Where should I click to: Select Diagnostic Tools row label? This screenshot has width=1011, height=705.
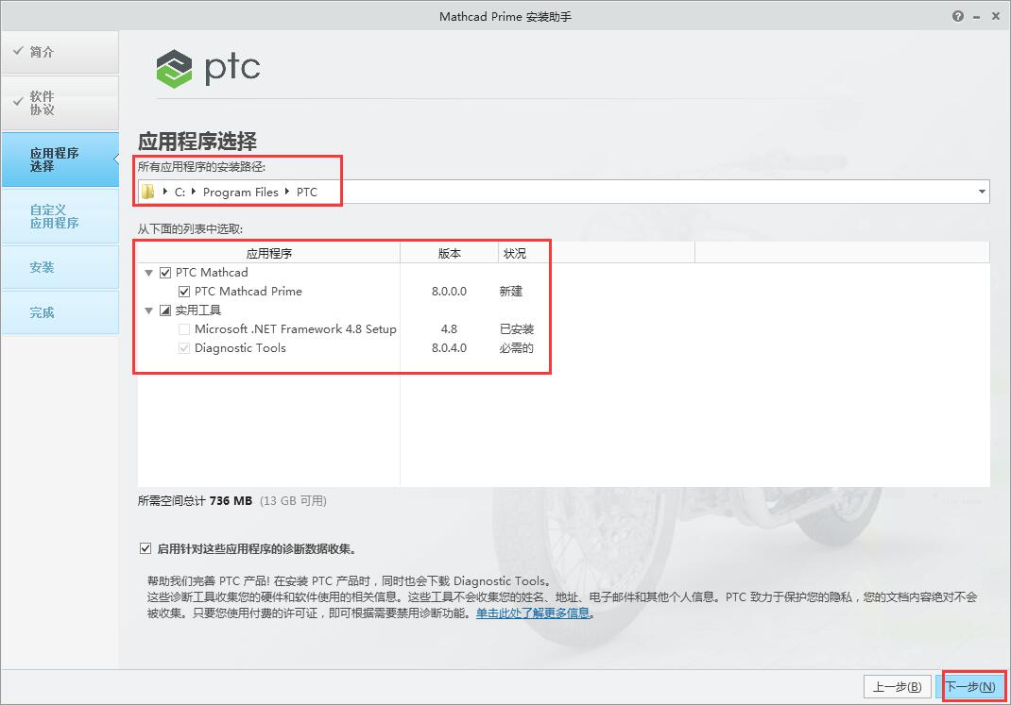(240, 348)
